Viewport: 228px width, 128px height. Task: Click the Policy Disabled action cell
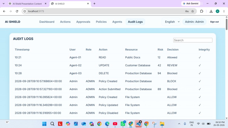(108, 113)
